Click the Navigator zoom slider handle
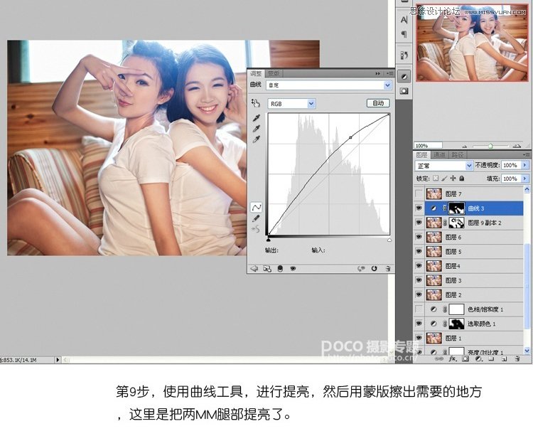Screen dimensions: 533x436 tap(490, 146)
